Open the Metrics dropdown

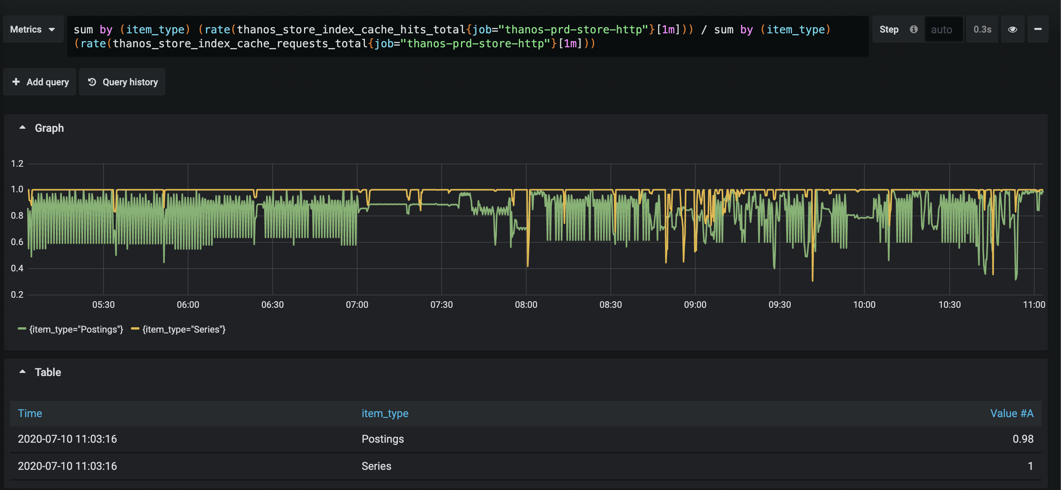[x=33, y=29]
